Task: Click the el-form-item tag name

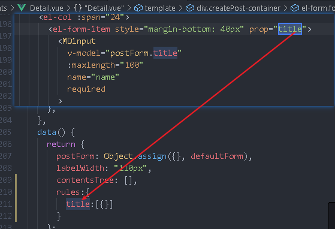Action: point(82,29)
